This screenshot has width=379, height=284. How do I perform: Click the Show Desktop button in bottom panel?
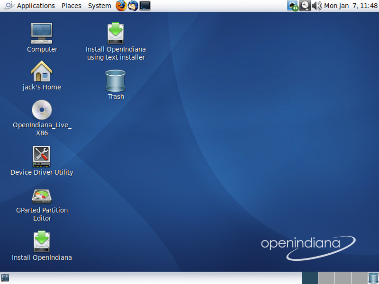tap(5, 278)
